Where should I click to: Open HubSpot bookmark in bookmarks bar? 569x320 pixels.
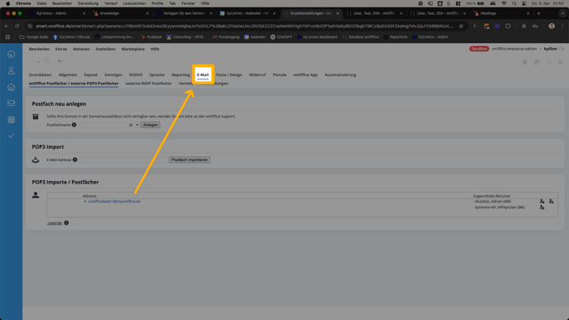[151, 37]
